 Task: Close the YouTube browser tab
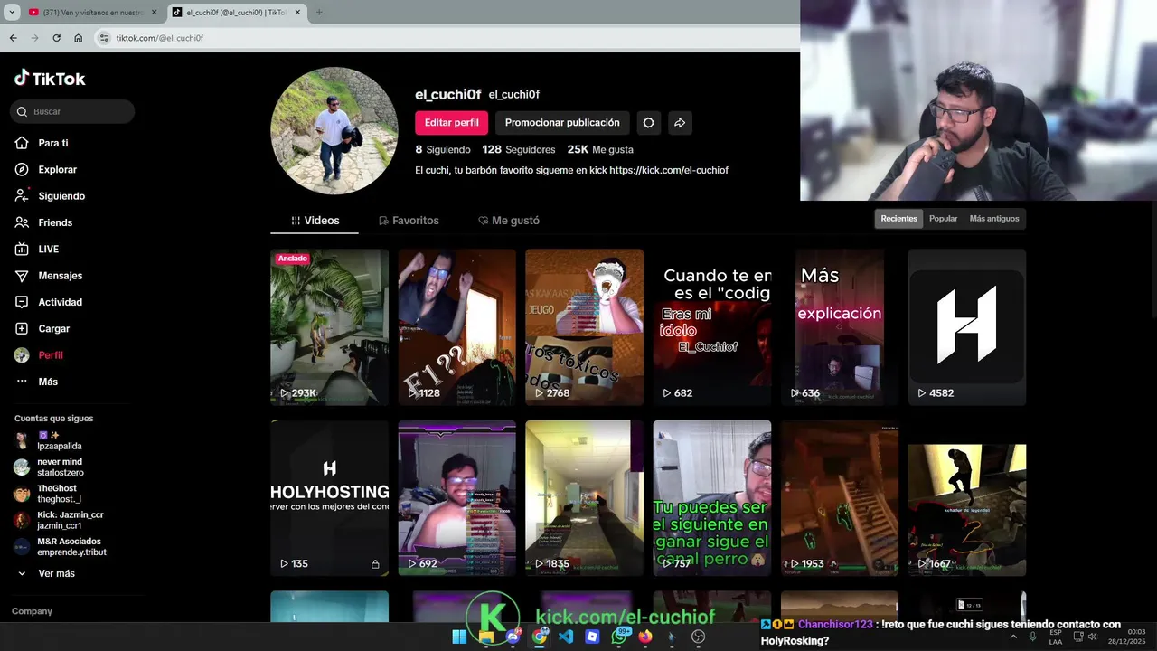point(155,13)
